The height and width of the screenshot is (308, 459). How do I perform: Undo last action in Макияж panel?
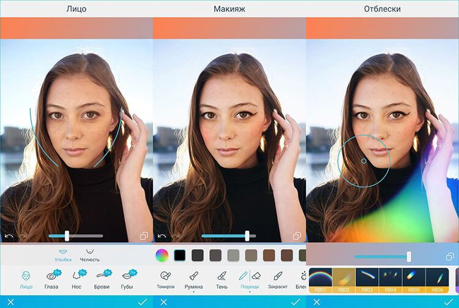coord(162,236)
